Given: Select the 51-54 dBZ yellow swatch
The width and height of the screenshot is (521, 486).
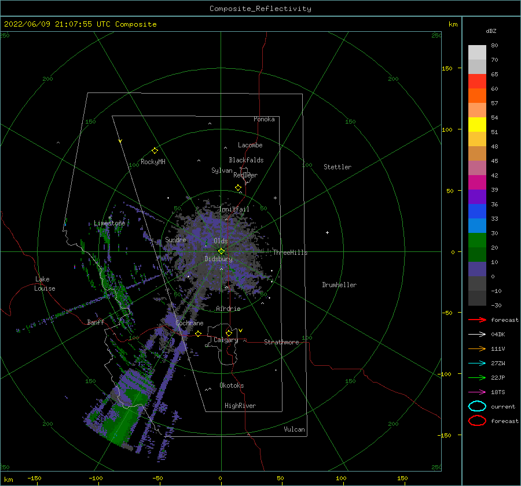Looking at the screenshot, I should click(x=477, y=124).
